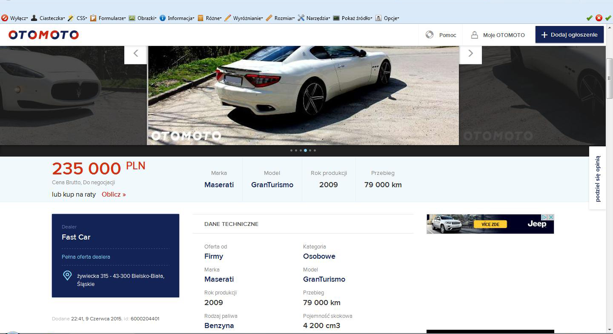The height and width of the screenshot is (334, 613).
Task: Click the dealer location pin icon
Action: 67,276
